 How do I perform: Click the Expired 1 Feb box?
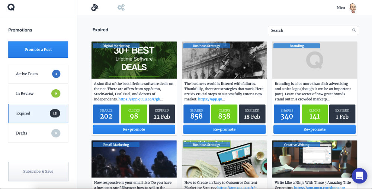[x=342, y=114]
